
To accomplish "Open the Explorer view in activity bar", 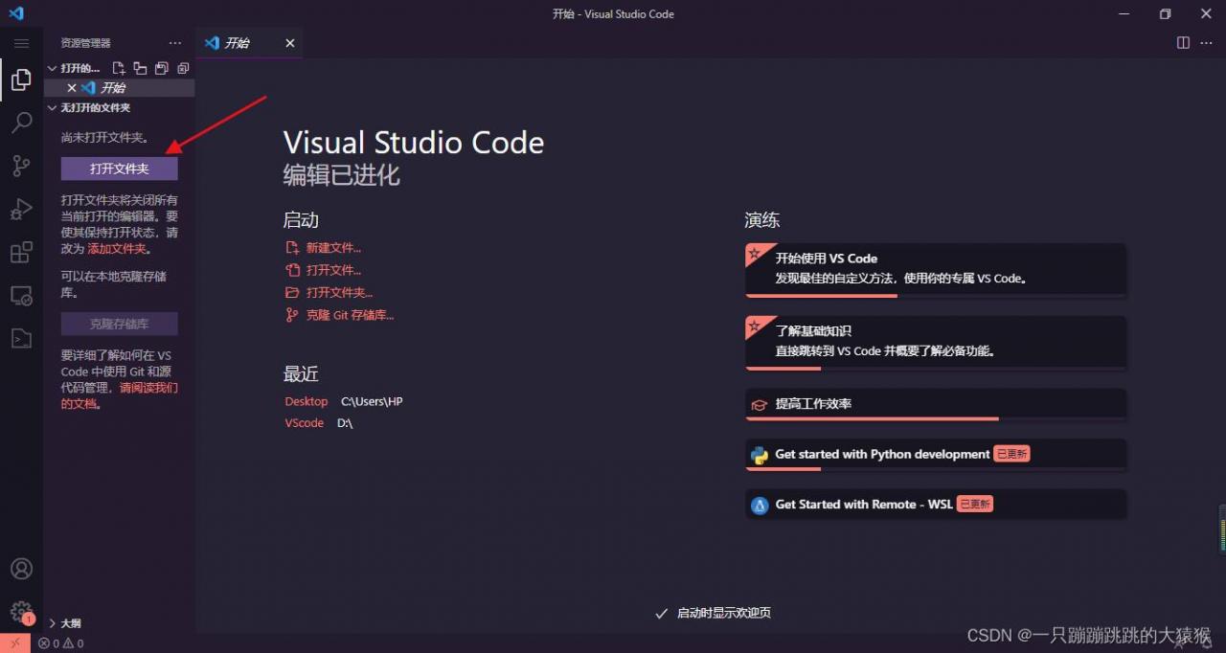I will (x=21, y=79).
